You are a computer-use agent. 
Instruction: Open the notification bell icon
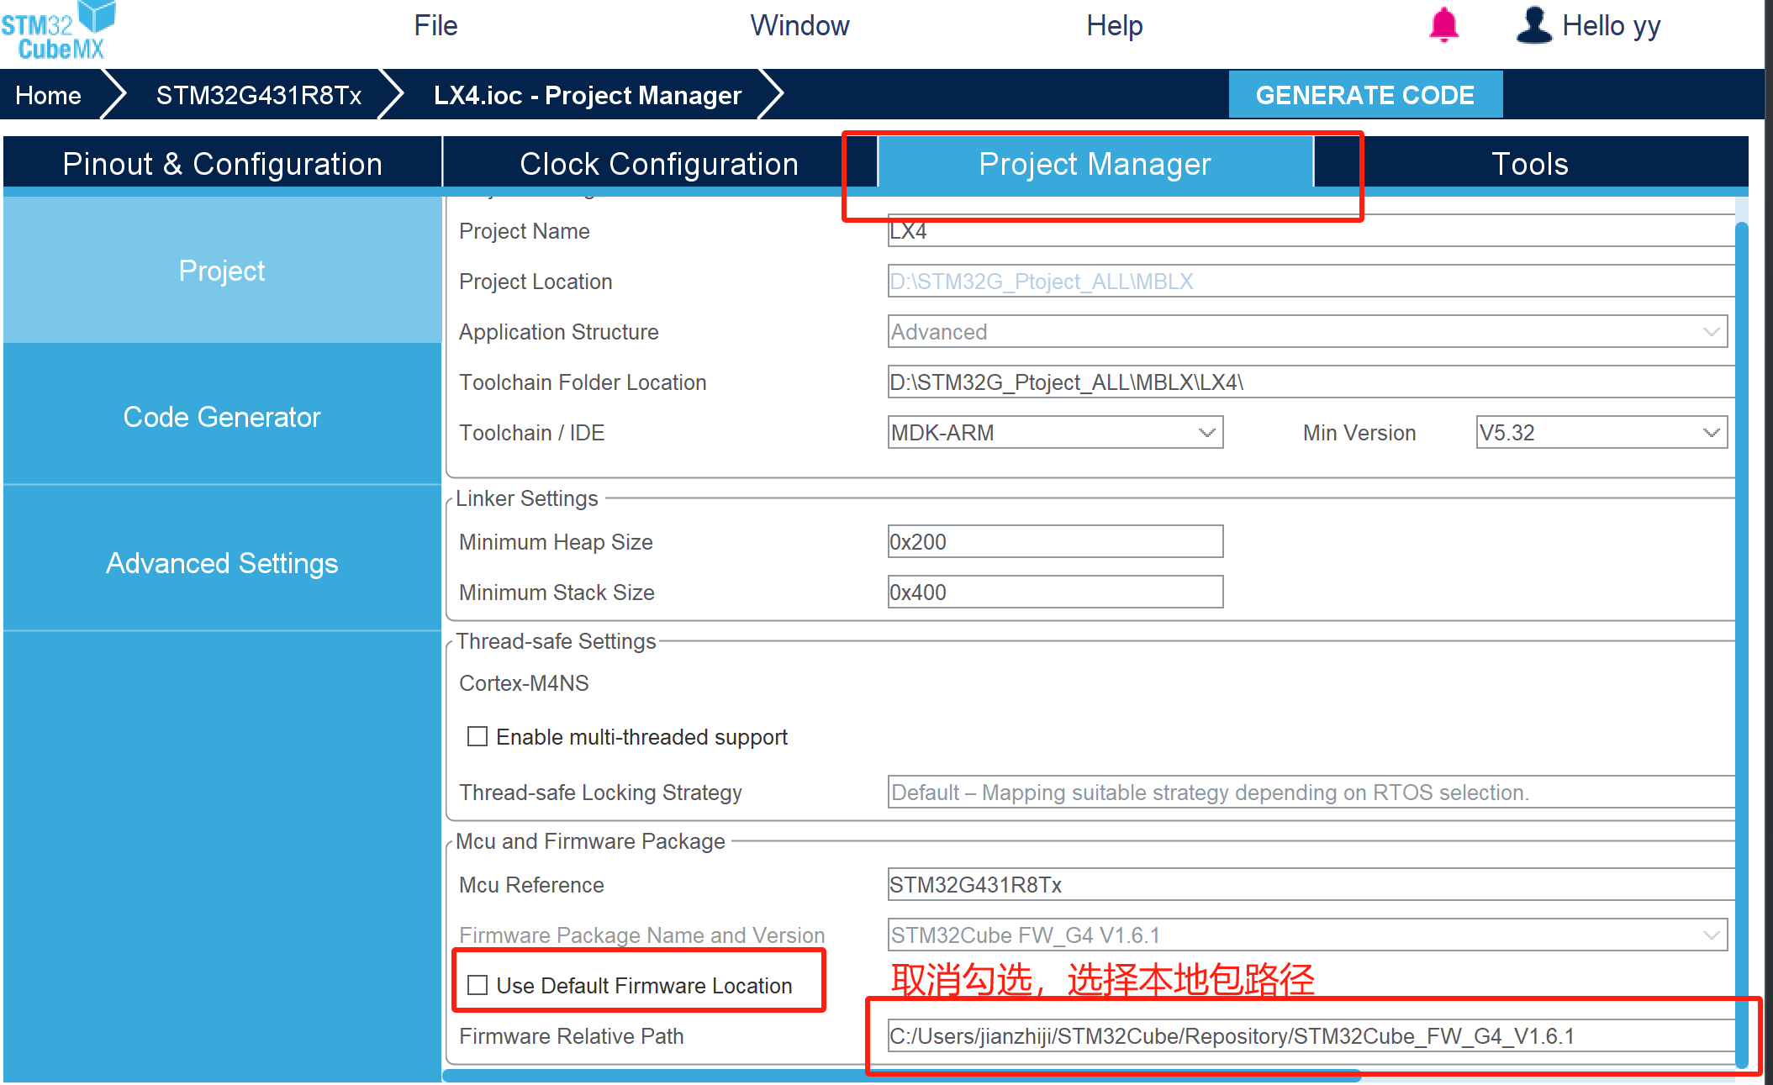coord(1443,25)
